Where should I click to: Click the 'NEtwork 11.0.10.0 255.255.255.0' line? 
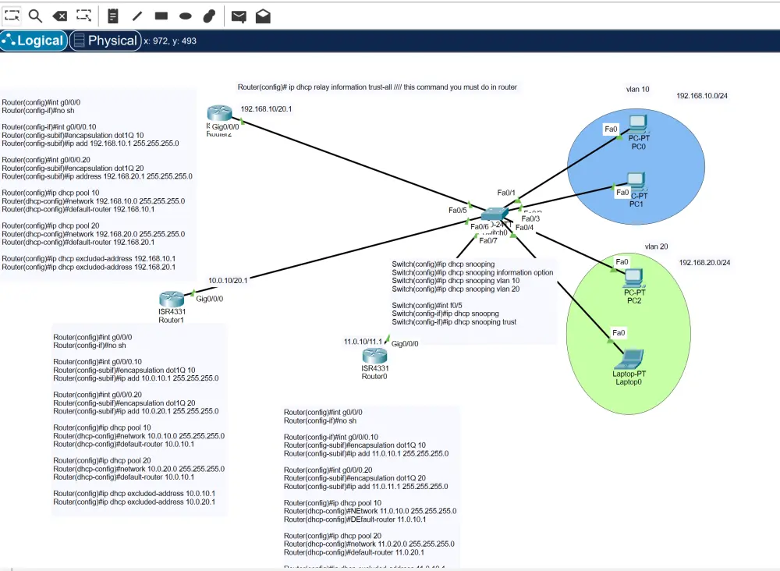(370, 511)
